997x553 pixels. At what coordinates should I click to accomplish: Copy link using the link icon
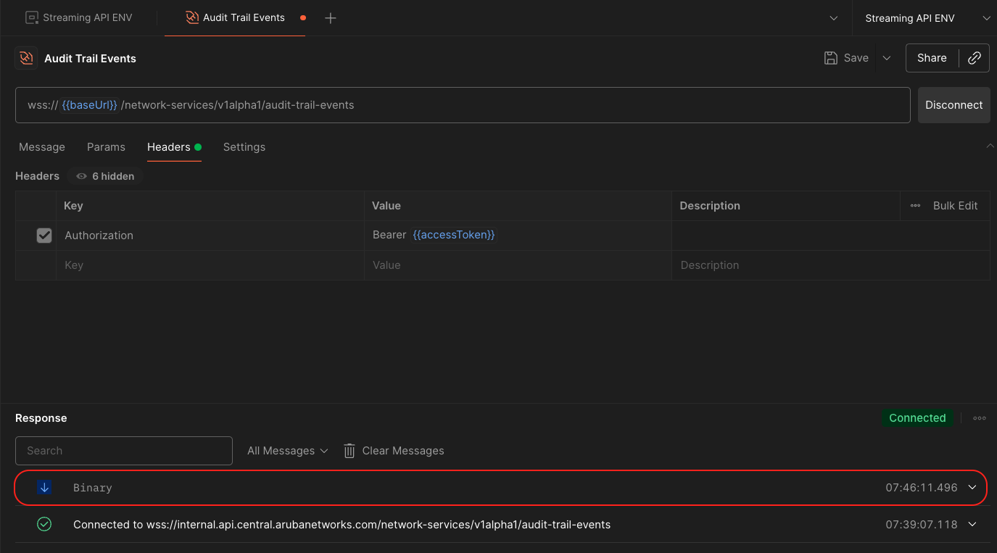975,58
